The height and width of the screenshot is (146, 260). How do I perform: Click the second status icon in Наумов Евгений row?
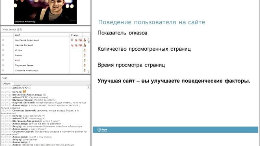tap(76, 45)
